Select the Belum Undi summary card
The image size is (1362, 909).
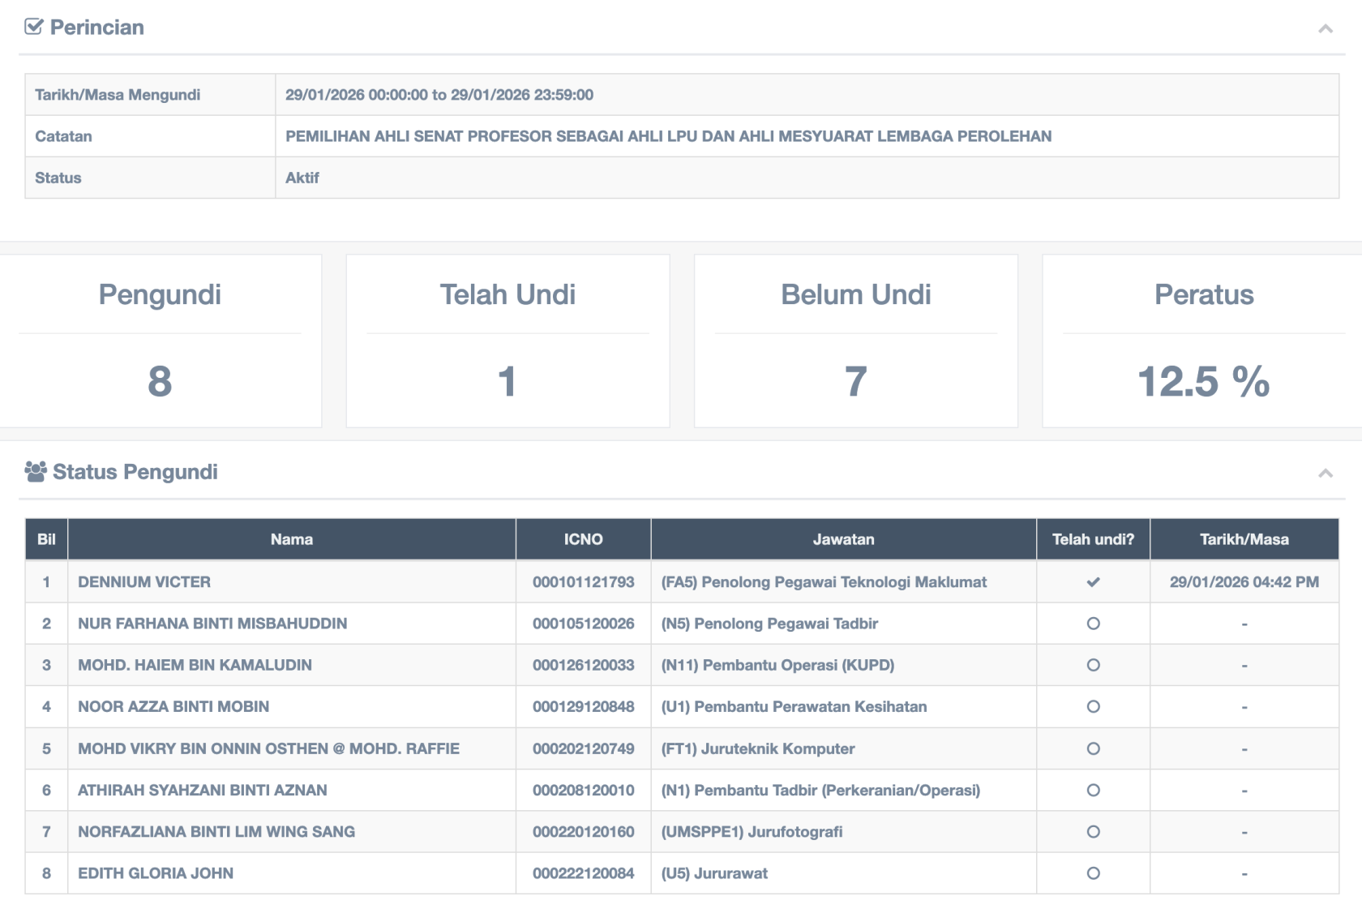coord(855,341)
